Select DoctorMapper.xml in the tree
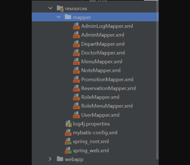Viewport: 190px width, 165px height. point(103,53)
